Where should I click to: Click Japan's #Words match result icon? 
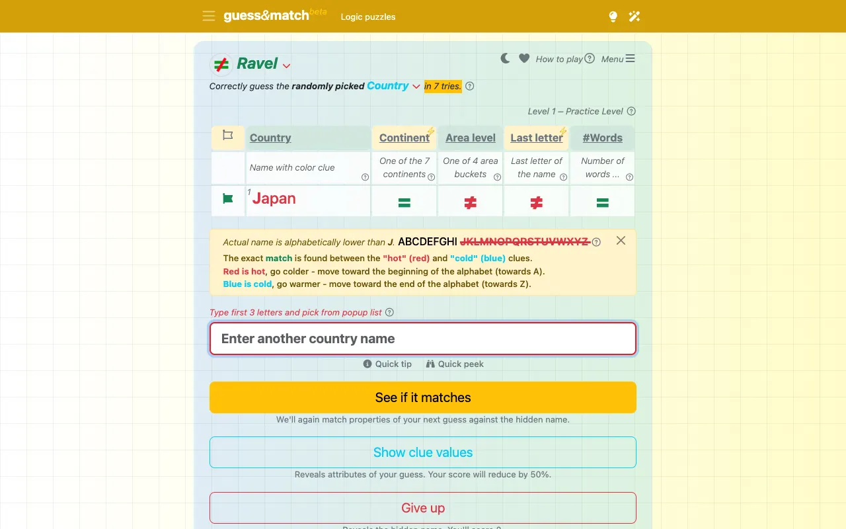[603, 203]
